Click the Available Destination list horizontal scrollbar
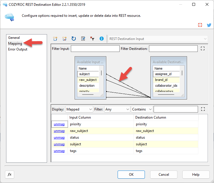 [x=166, y=95]
